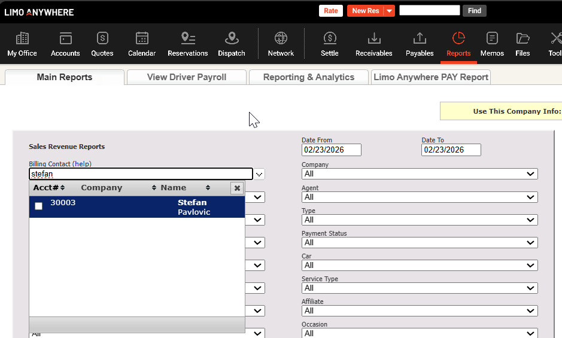Viewport: 562px width, 338px height.
Task: Click the Date From input field
Action: point(331,150)
